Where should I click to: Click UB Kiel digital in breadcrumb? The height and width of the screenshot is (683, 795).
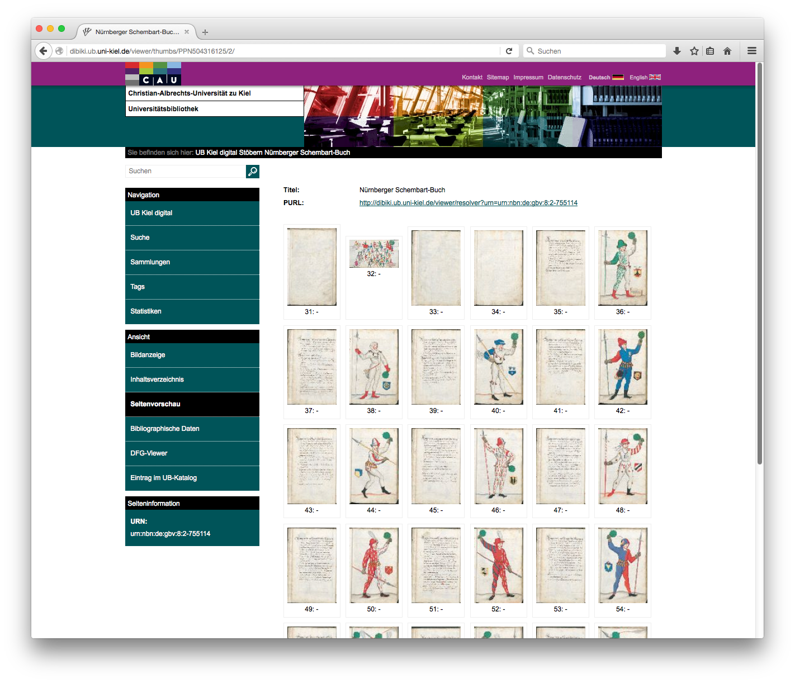coord(216,153)
